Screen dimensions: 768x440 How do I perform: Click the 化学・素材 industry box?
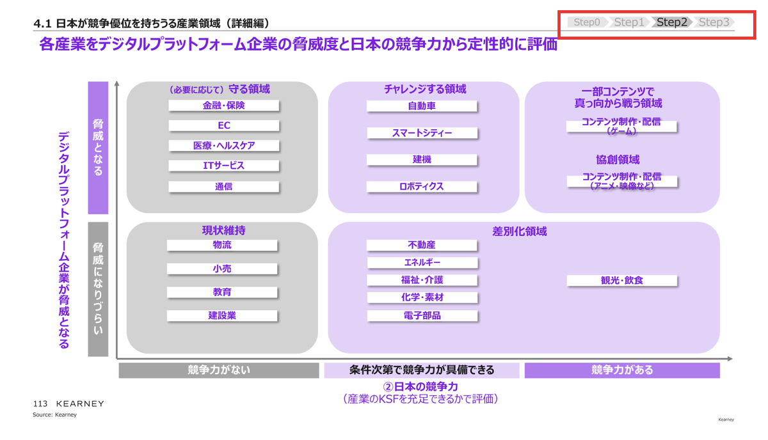(422, 297)
